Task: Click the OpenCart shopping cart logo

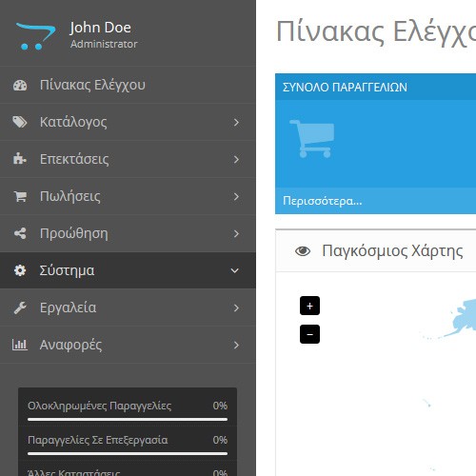Action: click(35, 36)
